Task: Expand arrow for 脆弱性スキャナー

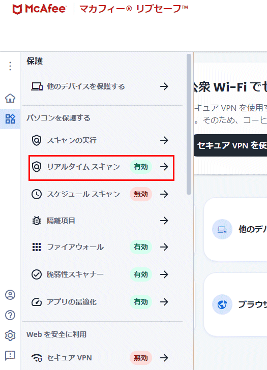Action: tap(164, 274)
